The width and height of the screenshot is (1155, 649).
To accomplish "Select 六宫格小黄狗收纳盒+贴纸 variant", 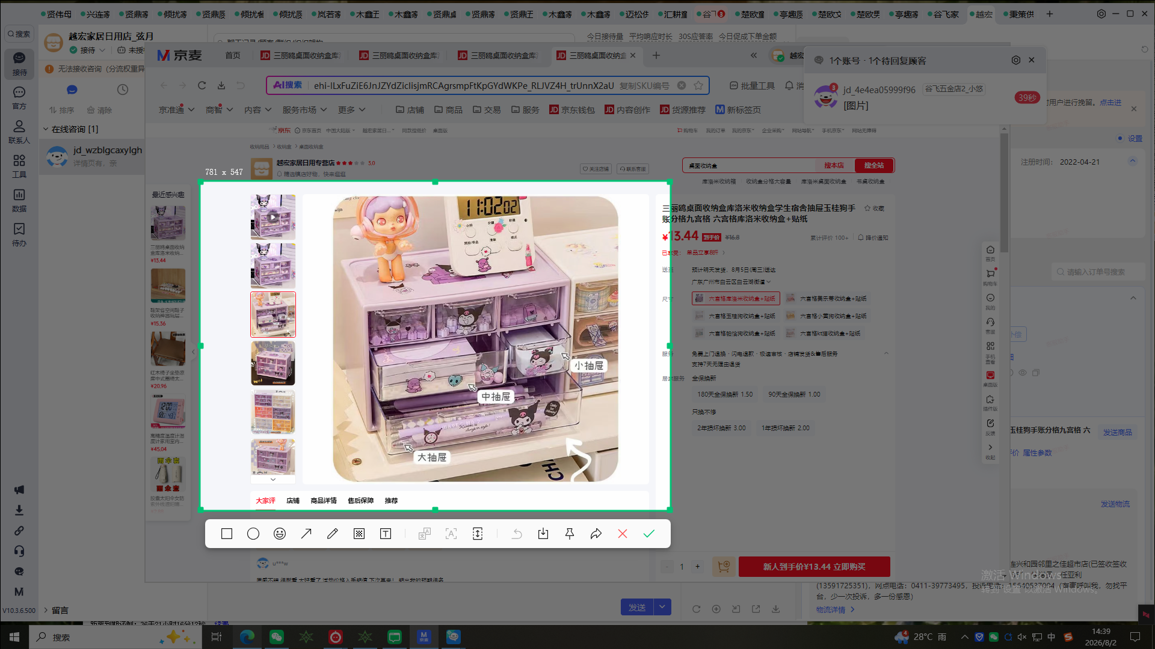I will click(x=827, y=316).
